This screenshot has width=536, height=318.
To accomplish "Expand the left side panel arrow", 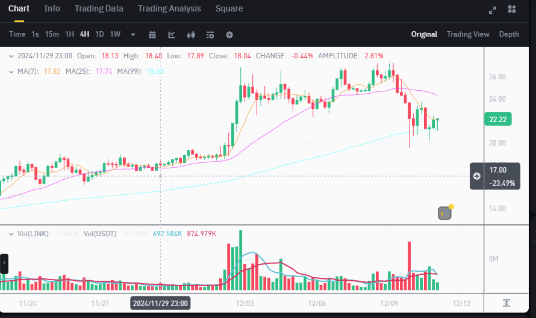I will (x=4, y=263).
